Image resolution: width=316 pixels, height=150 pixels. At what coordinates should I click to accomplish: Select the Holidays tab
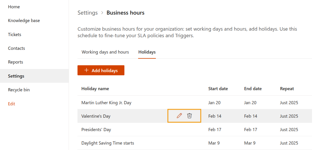147,52
